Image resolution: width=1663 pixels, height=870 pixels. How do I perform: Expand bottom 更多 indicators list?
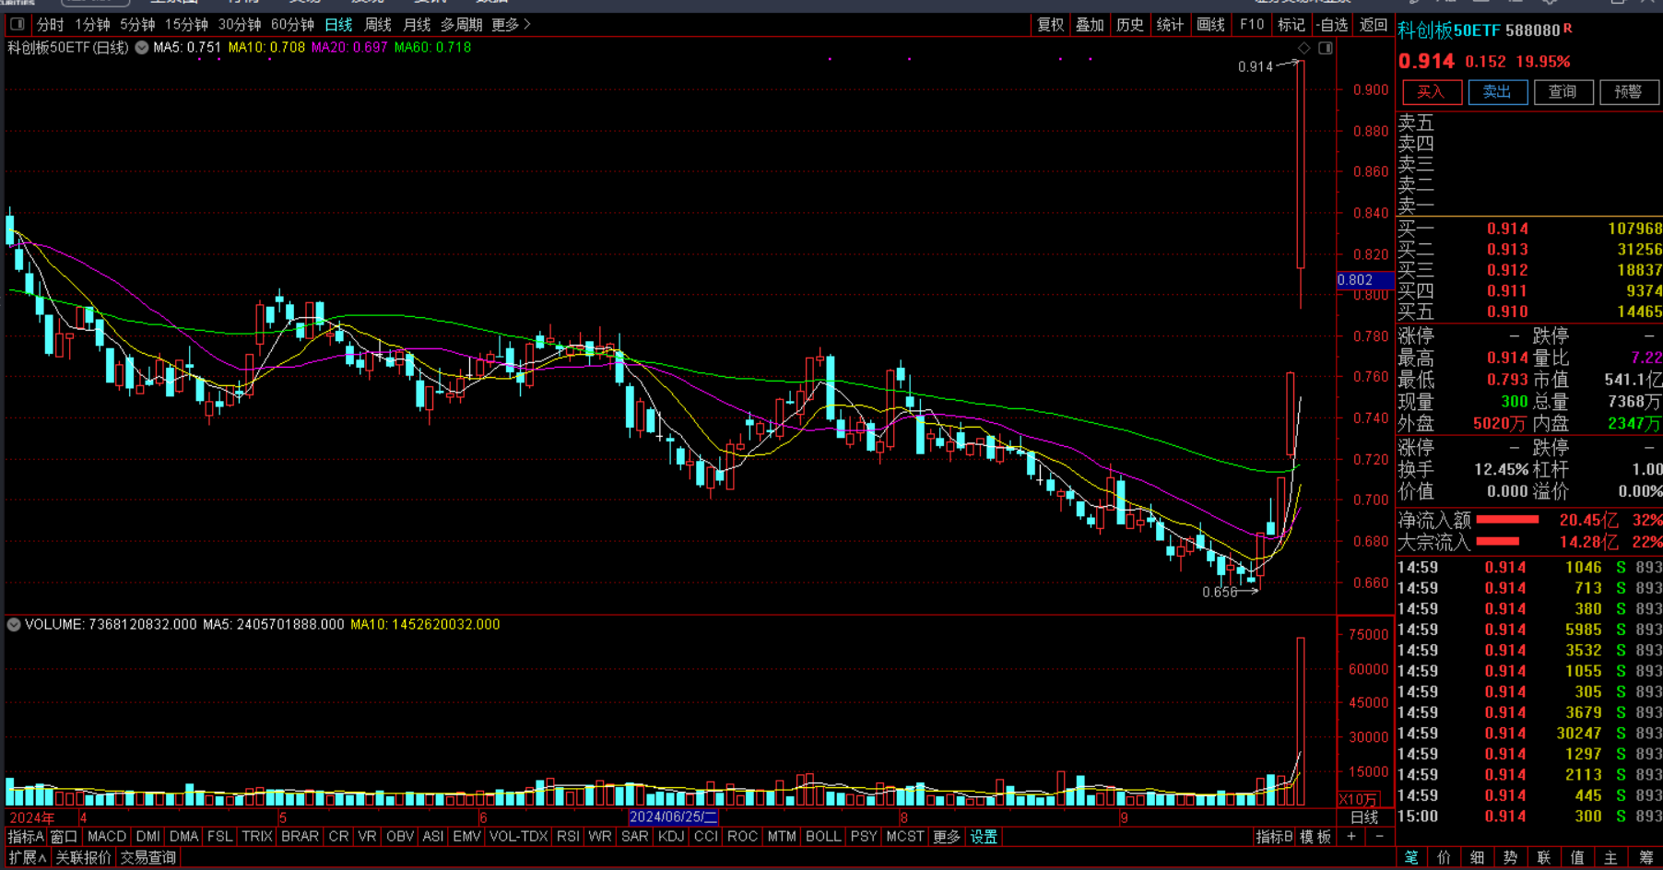coord(946,837)
